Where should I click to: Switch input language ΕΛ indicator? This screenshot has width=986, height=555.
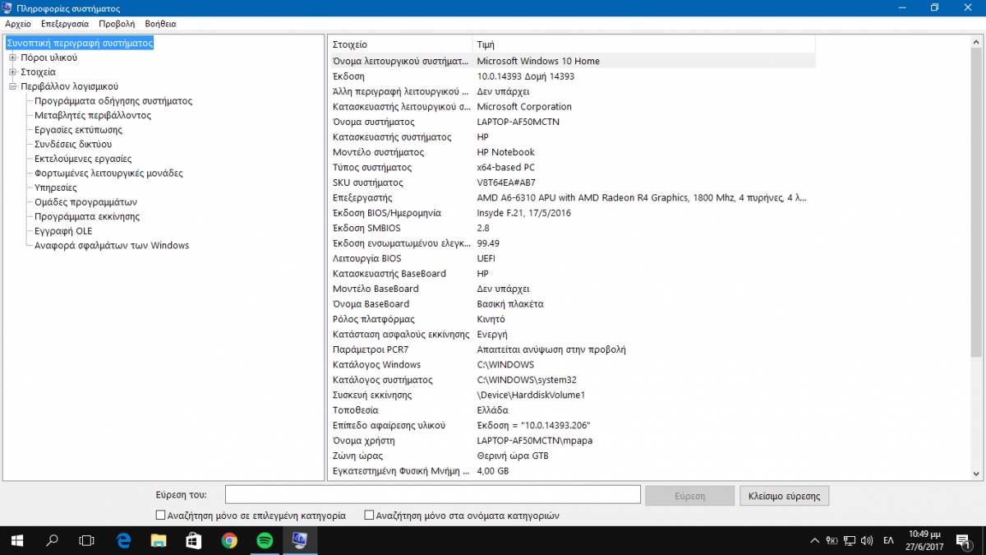[x=888, y=540]
